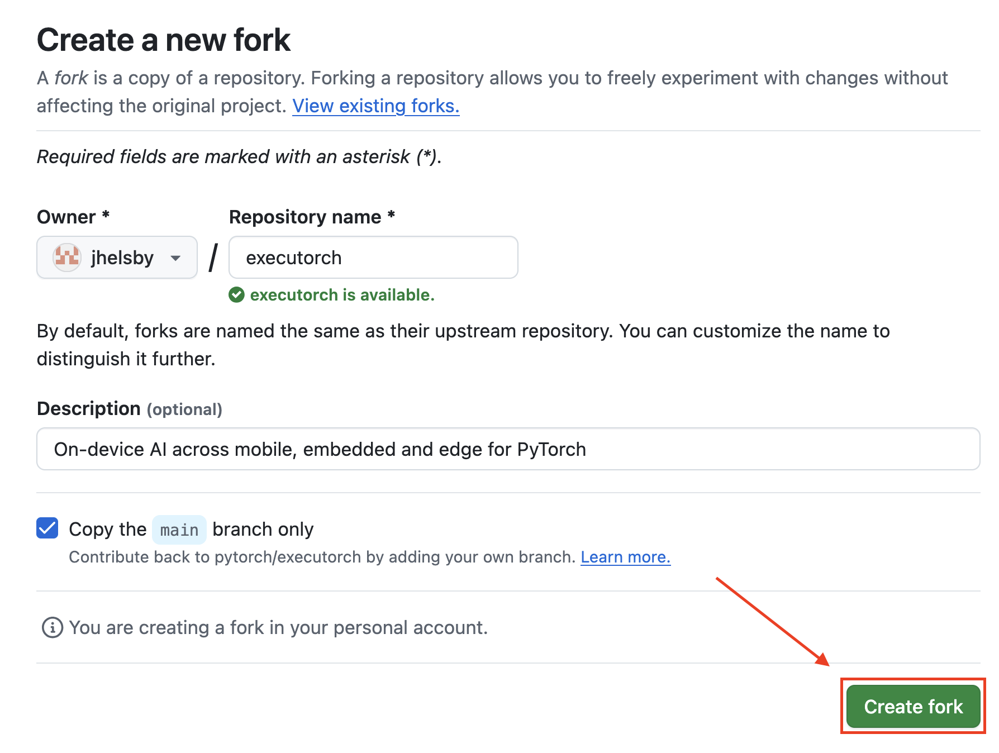Follow the Learn more link
999x753 pixels.
[x=625, y=557]
